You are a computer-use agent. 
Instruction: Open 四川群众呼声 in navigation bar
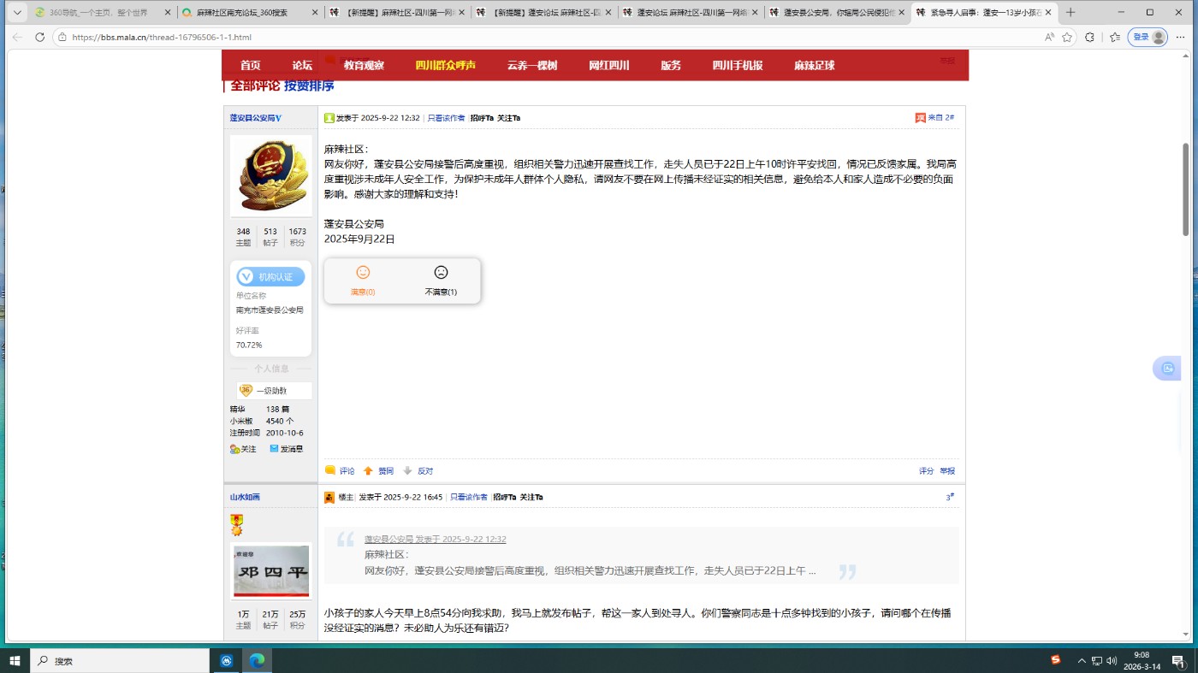point(445,65)
